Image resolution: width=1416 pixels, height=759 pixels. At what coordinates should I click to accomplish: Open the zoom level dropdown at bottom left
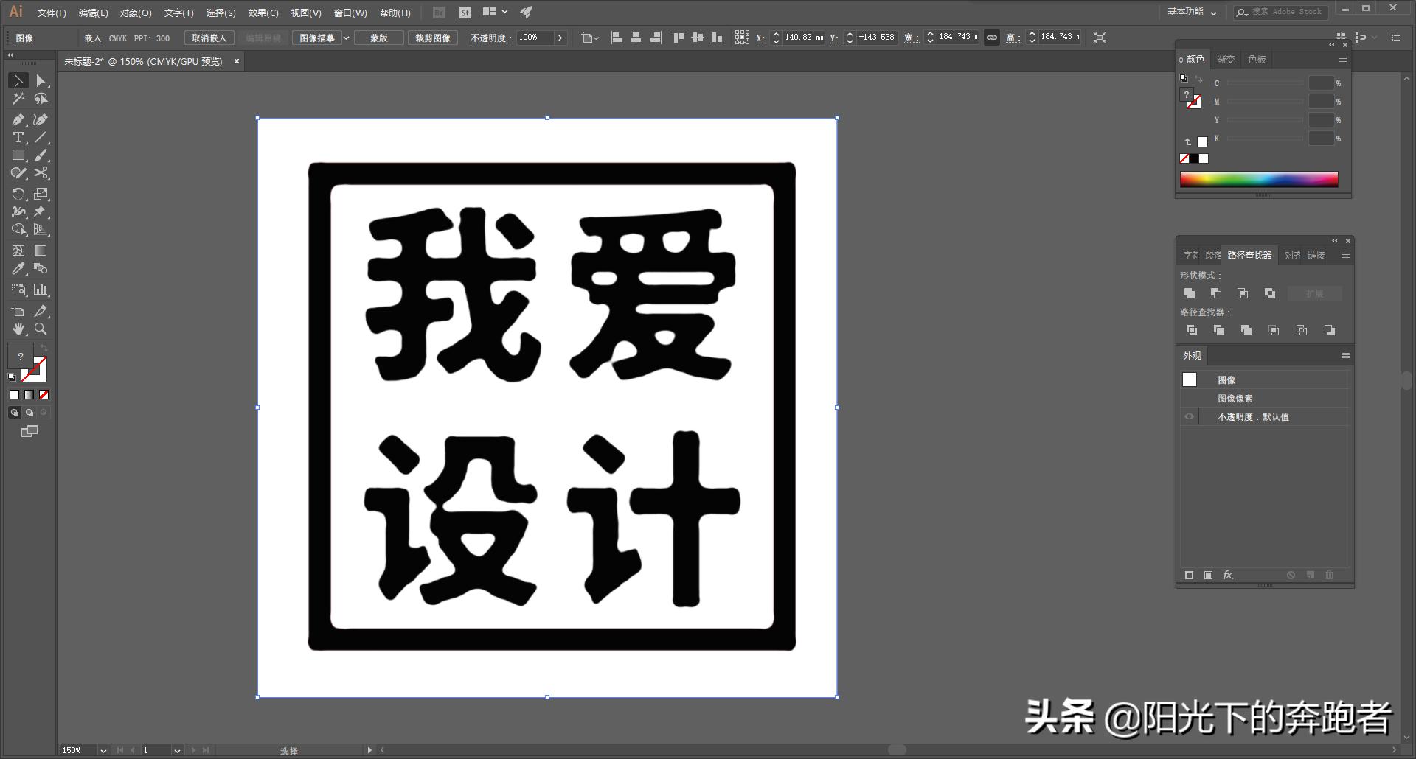(x=102, y=750)
